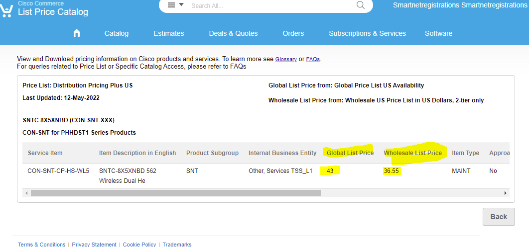The height and width of the screenshot is (247, 529).
Task: Click the Last Updated 12-May-2022 text
Action: pos(61,98)
